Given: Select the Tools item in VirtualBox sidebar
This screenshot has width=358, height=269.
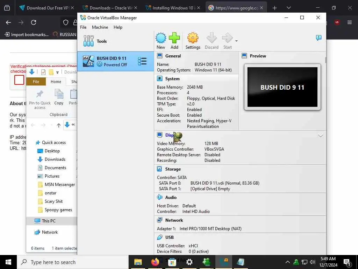Looking at the screenshot, I should pyautogui.click(x=115, y=41).
